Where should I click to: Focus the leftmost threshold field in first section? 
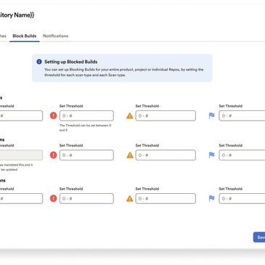(21, 115)
